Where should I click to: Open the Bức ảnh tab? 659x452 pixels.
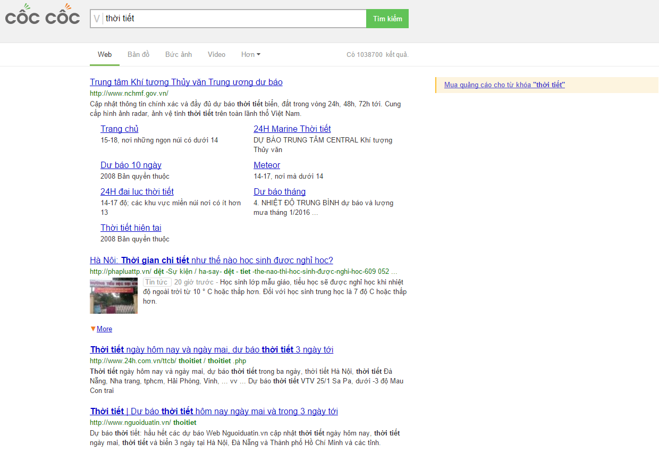[x=179, y=54]
